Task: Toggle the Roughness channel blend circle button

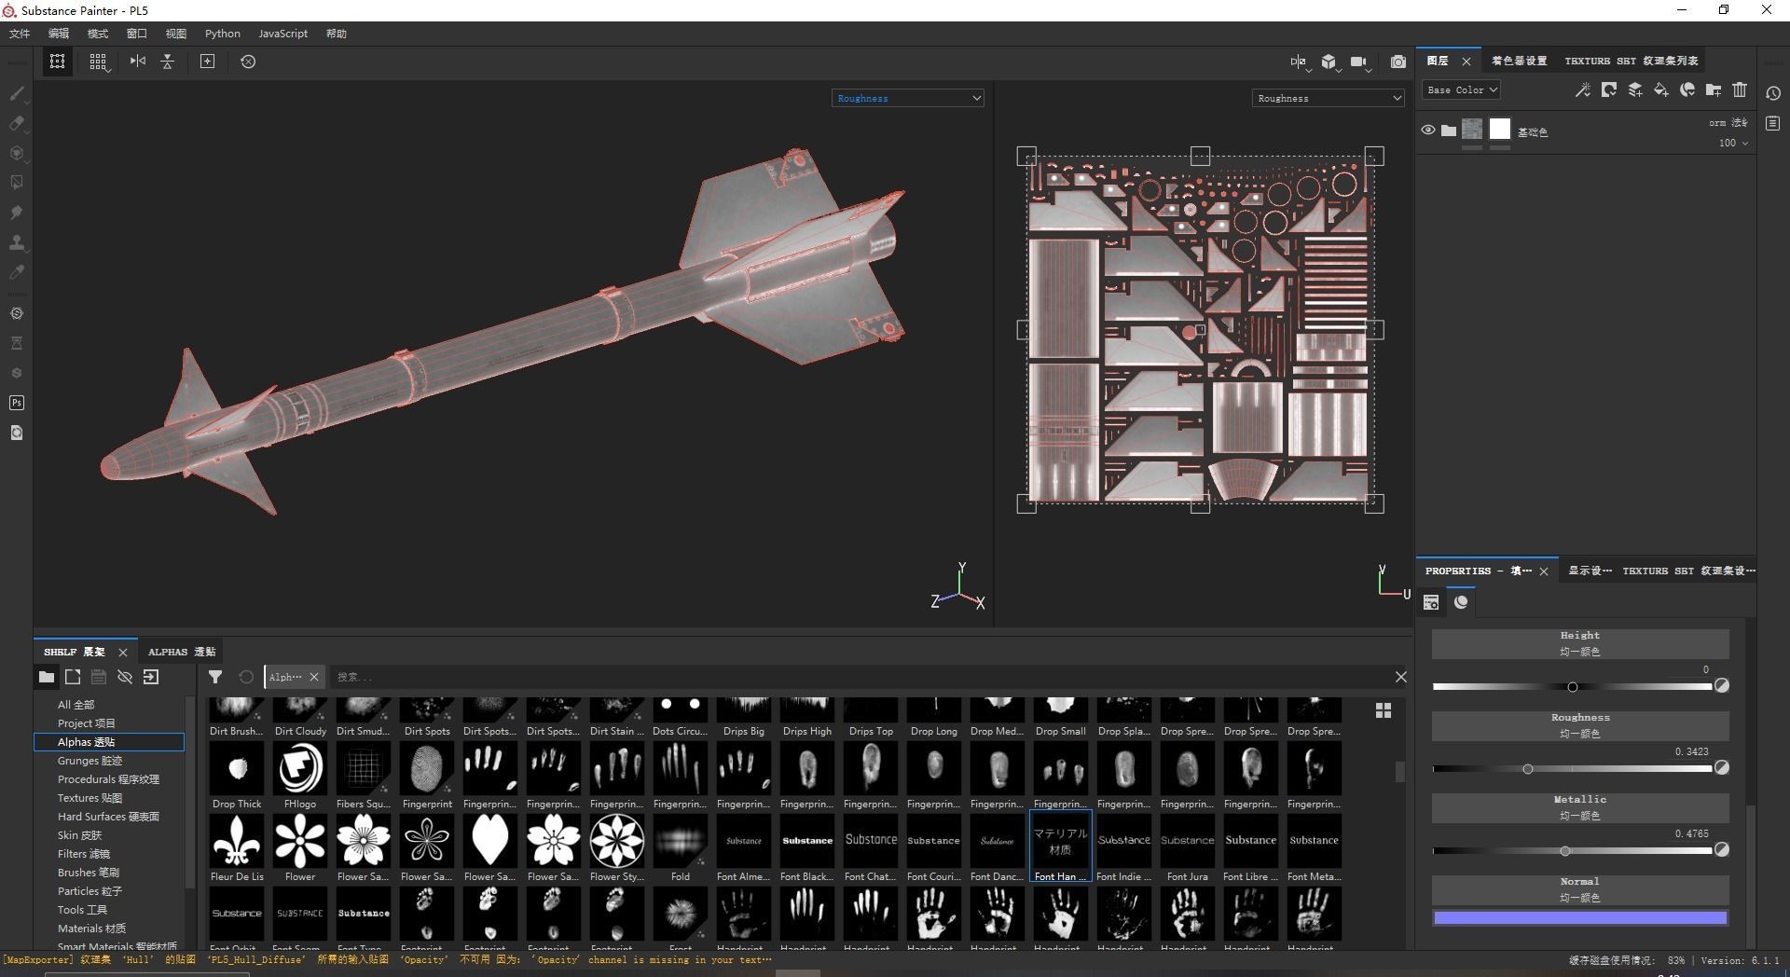Action: click(1722, 767)
